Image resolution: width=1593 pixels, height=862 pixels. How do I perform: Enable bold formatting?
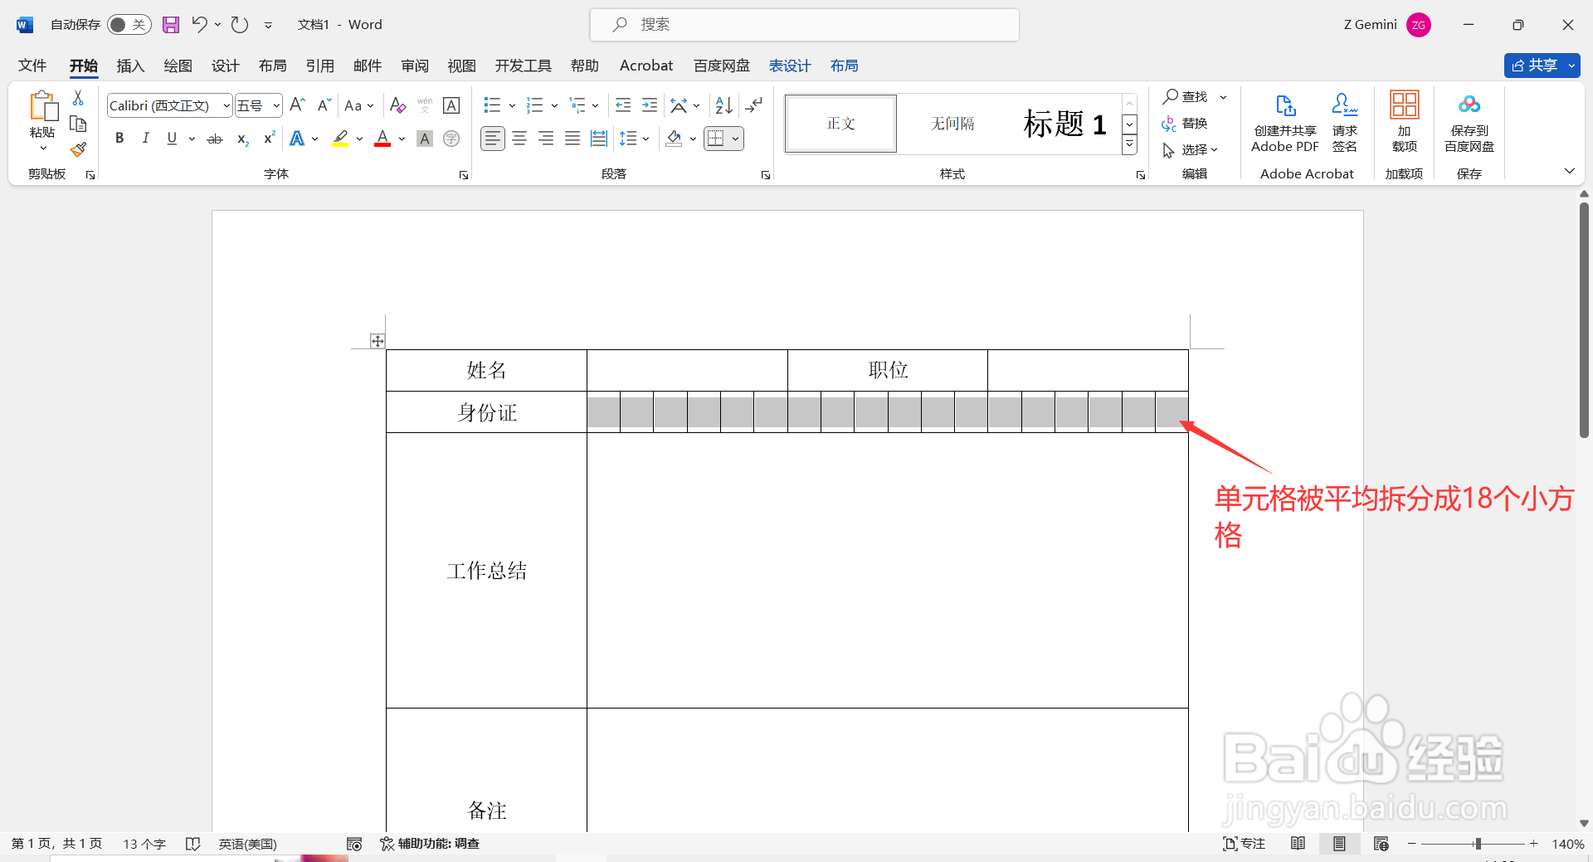pyautogui.click(x=119, y=138)
